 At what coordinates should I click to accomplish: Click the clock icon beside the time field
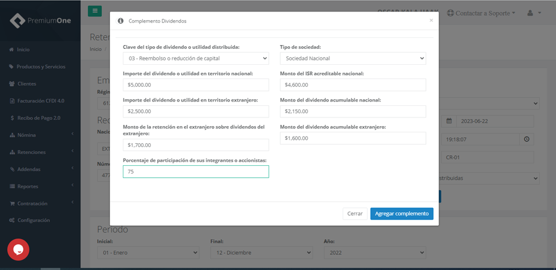point(527,139)
